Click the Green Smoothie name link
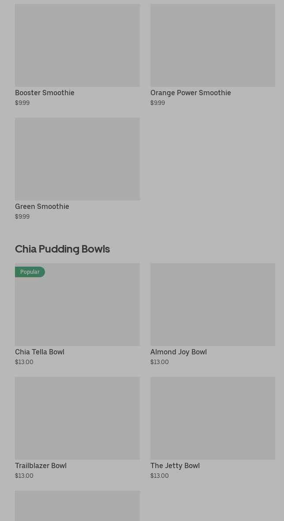 click(x=42, y=207)
